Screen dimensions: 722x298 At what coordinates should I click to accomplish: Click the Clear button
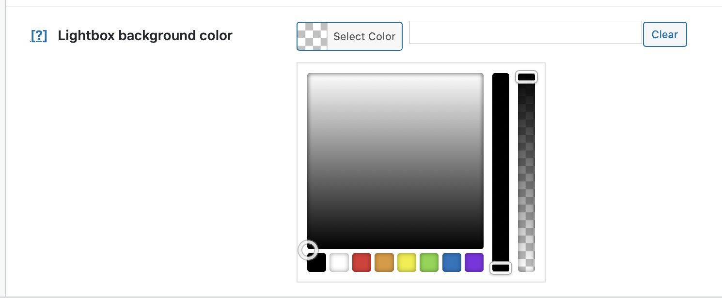click(664, 34)
